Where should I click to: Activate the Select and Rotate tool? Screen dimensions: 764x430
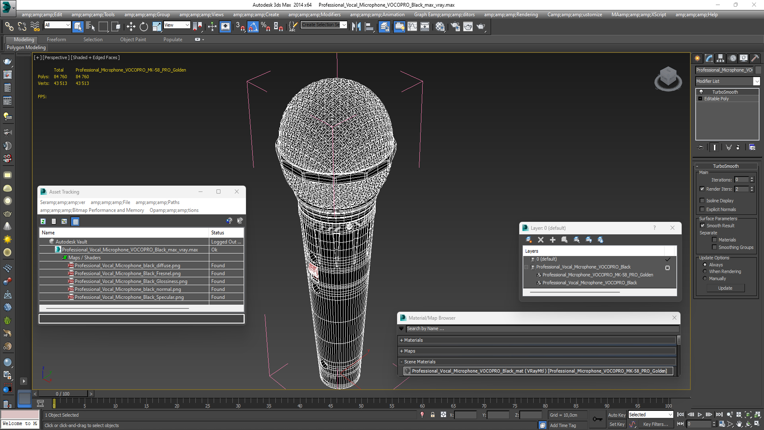click(x=144, y=27)
